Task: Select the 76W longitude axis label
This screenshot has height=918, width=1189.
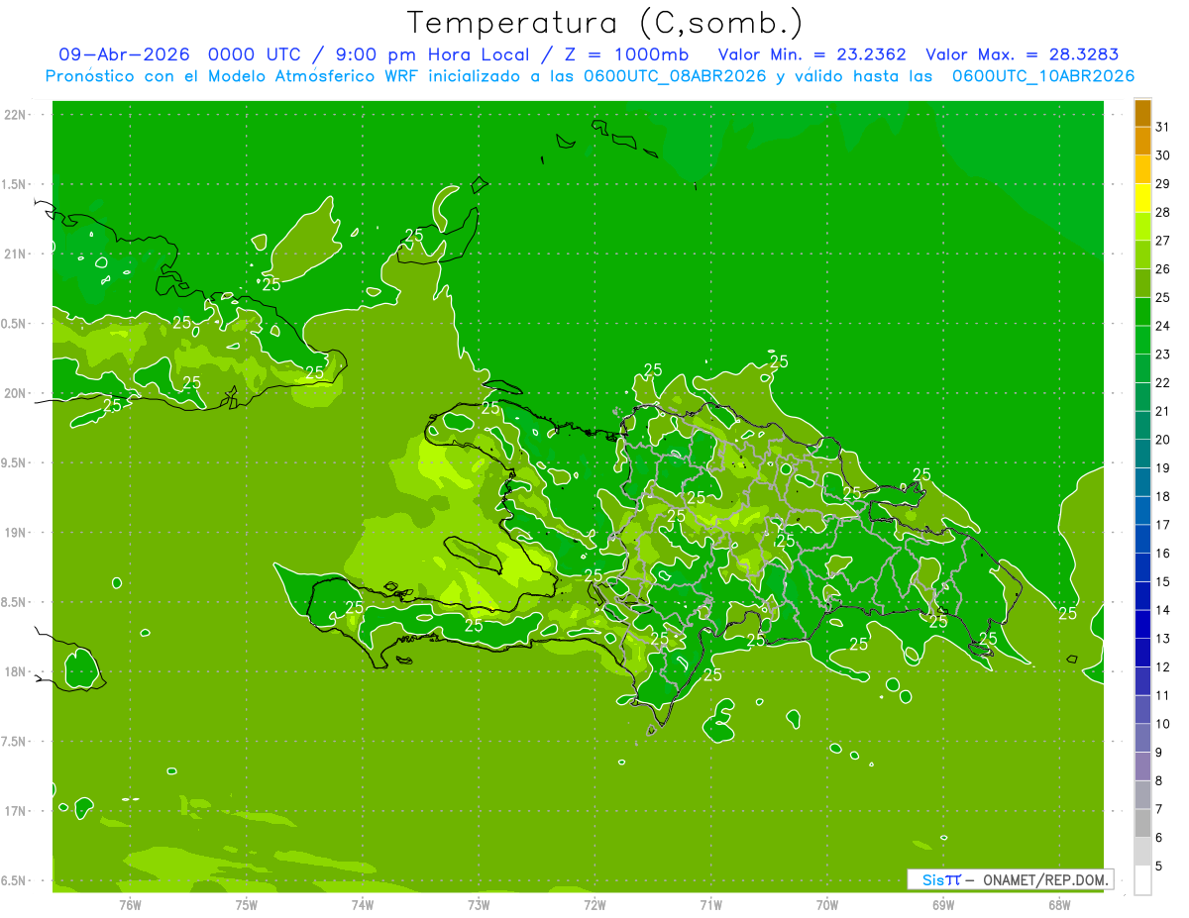Action: [131, 905]
